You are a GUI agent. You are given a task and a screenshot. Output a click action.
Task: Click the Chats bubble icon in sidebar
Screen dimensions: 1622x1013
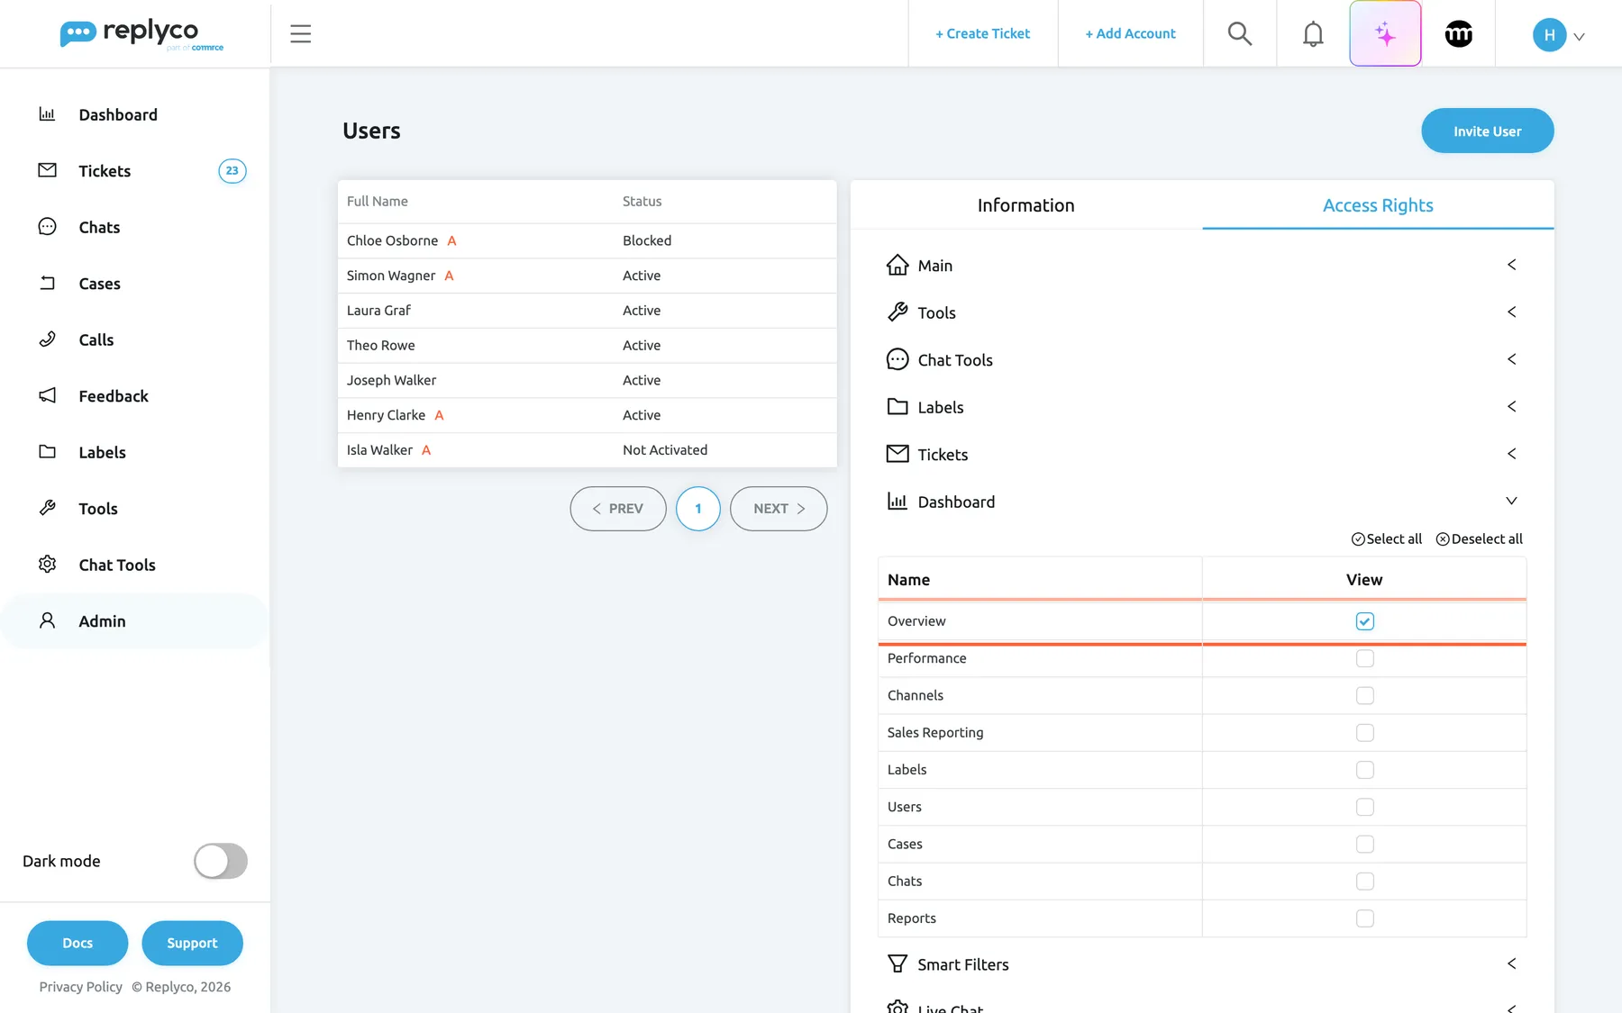click(x=47, y=227)
